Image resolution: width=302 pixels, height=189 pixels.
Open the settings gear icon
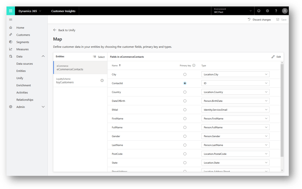pyautogui.click(x=267, y=11)
